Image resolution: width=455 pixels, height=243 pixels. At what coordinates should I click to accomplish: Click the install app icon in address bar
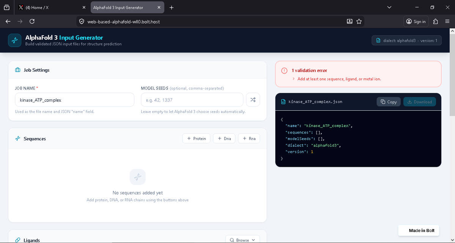coord(350,22)
